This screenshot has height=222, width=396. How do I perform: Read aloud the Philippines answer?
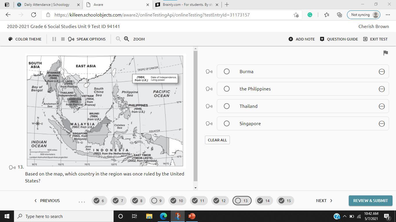pyautogui.click(x=209, y=89)
